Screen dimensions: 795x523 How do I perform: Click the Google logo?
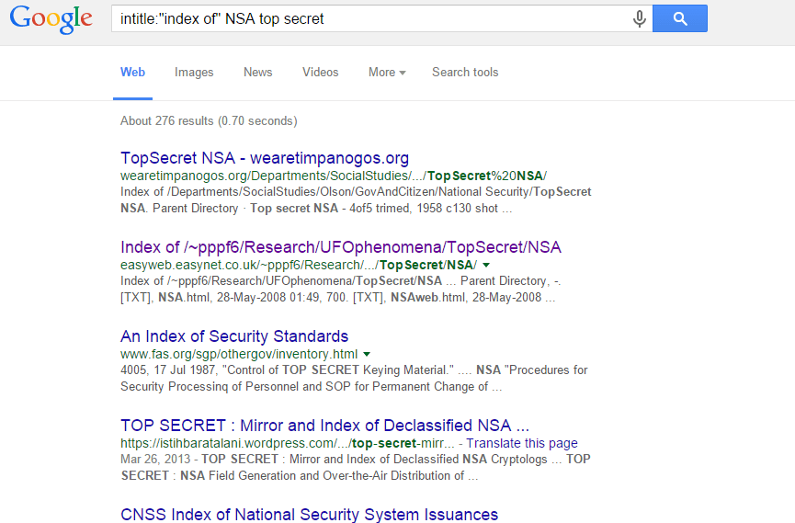[51, 19]
